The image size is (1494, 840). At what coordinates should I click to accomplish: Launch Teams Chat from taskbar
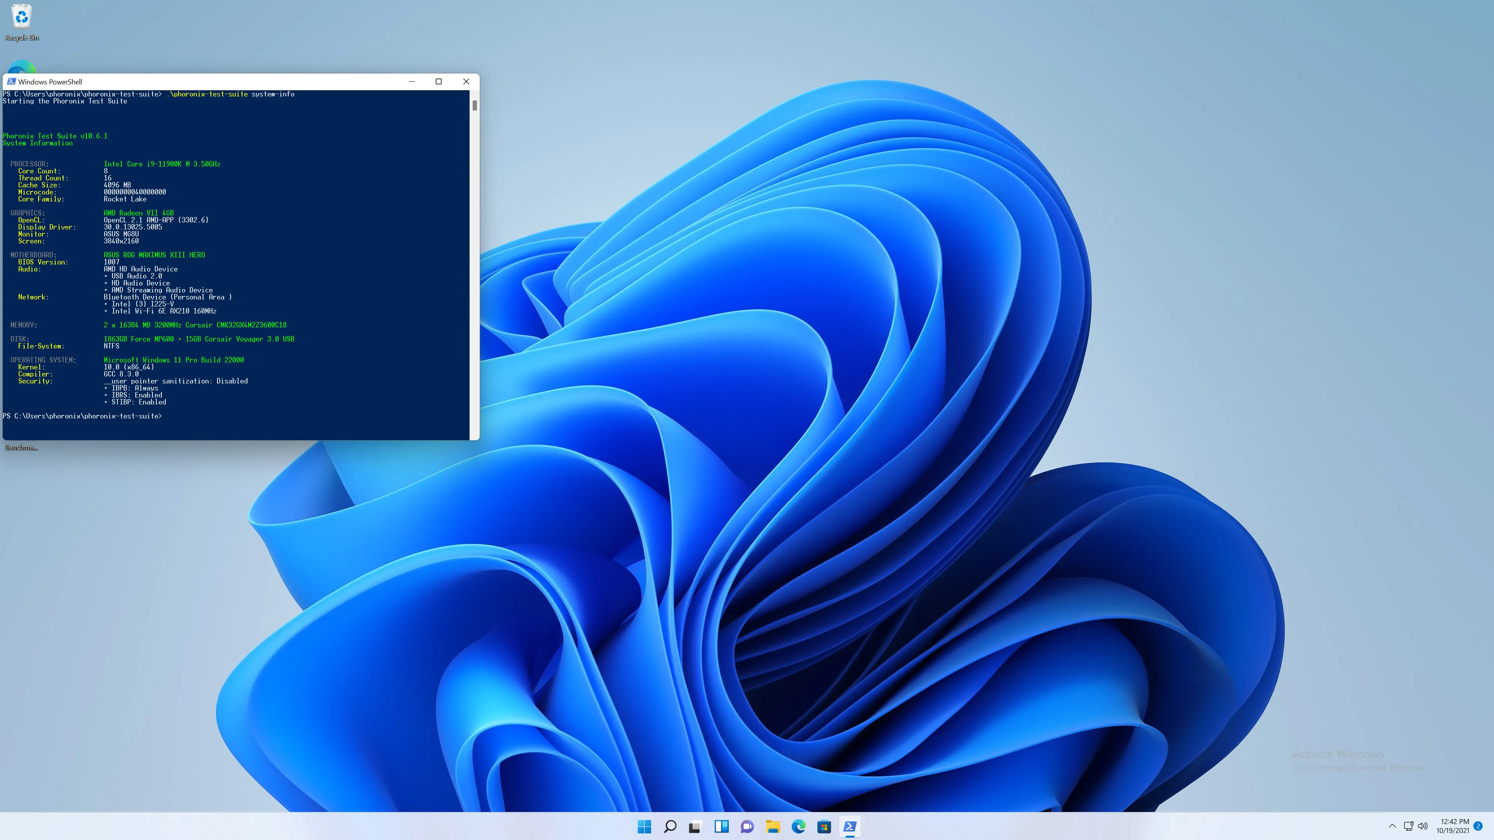[747, 827]
